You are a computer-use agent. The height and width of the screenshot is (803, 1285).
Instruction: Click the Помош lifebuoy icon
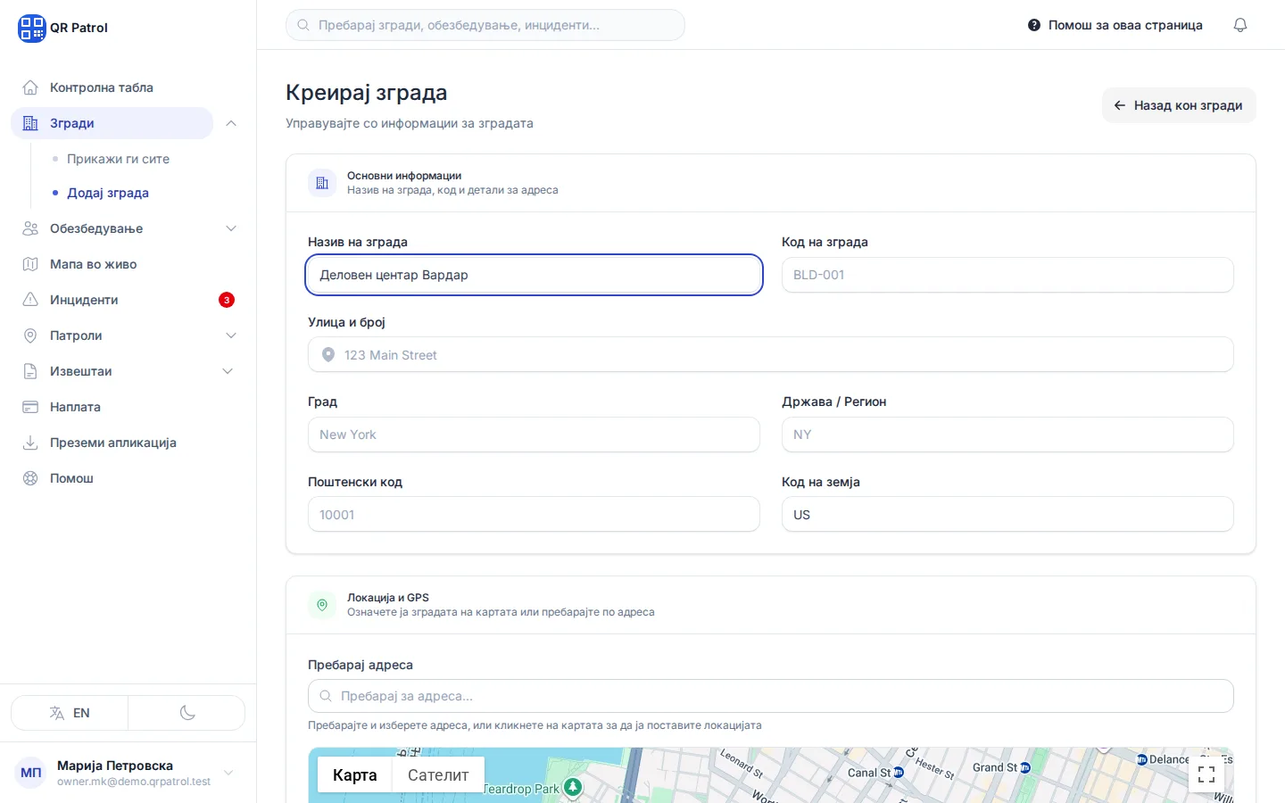point(30,478)
